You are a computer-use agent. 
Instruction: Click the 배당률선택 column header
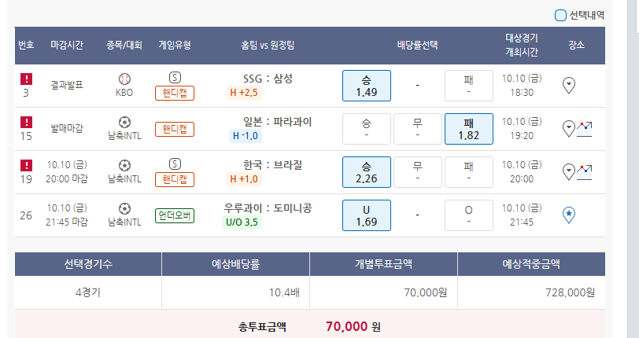point(417,45)
